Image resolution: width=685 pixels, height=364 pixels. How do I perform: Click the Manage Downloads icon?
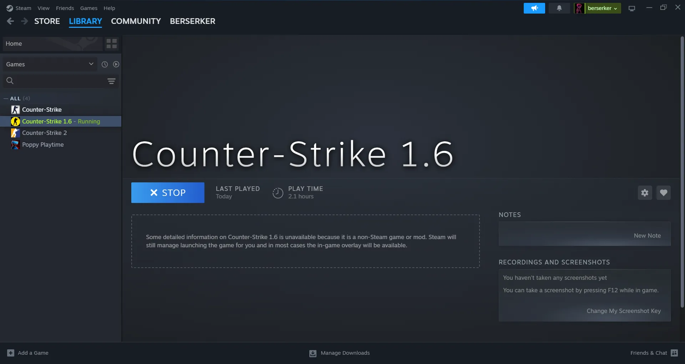(313, 353)
